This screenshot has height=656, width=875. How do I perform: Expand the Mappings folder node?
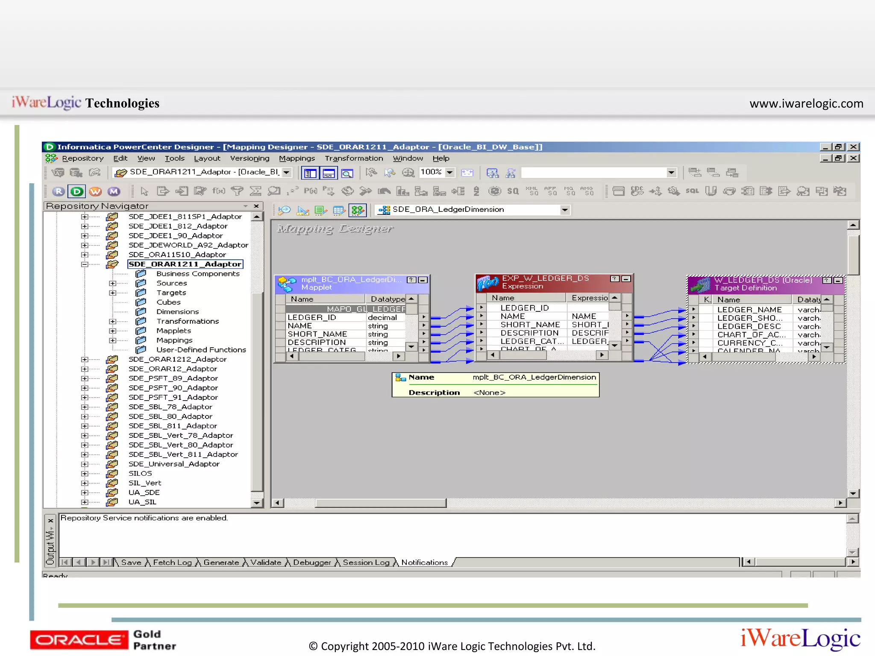[112, 341]
